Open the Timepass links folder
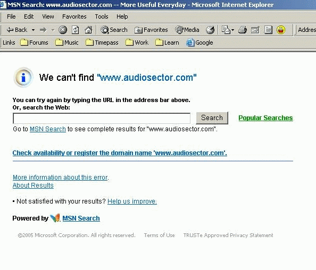 102,43
